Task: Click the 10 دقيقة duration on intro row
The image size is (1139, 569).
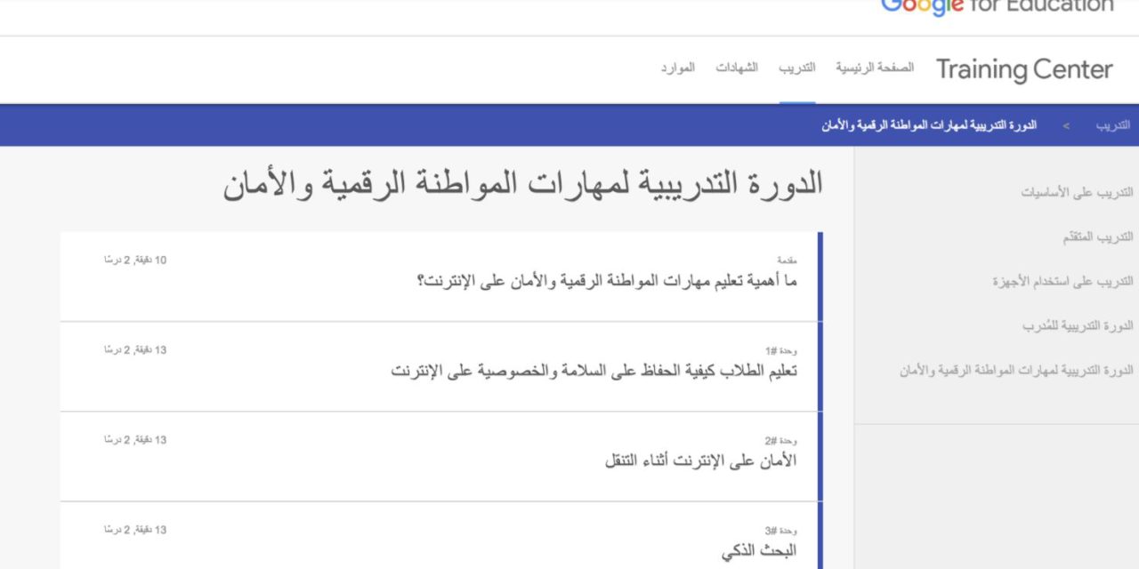Action: (x=134, y=260)
